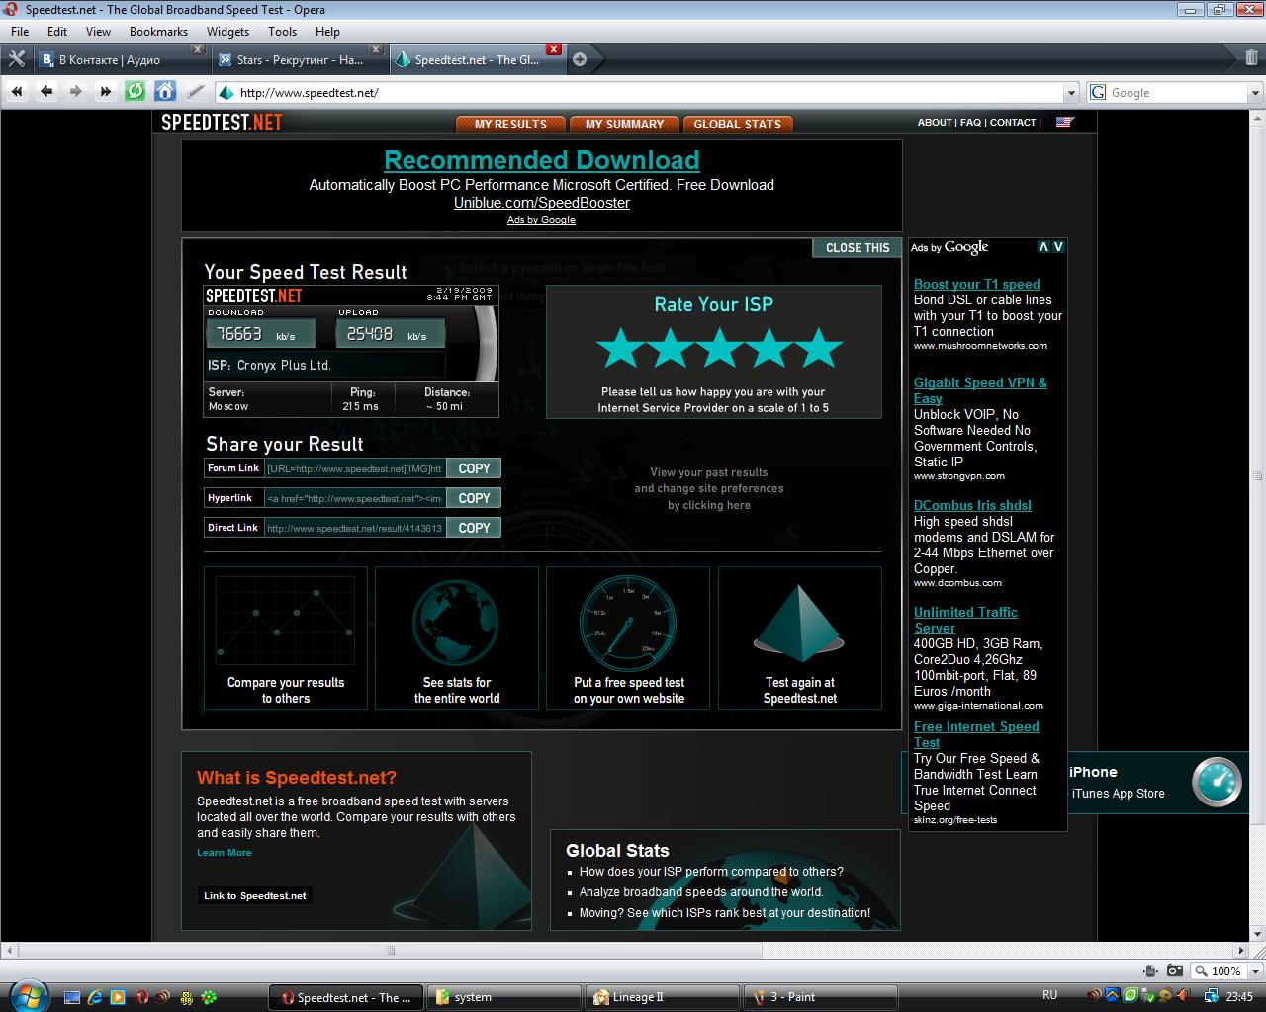Click the US flag language icon
This screenshot has height=1012, width=1266.
[1064, 123]
